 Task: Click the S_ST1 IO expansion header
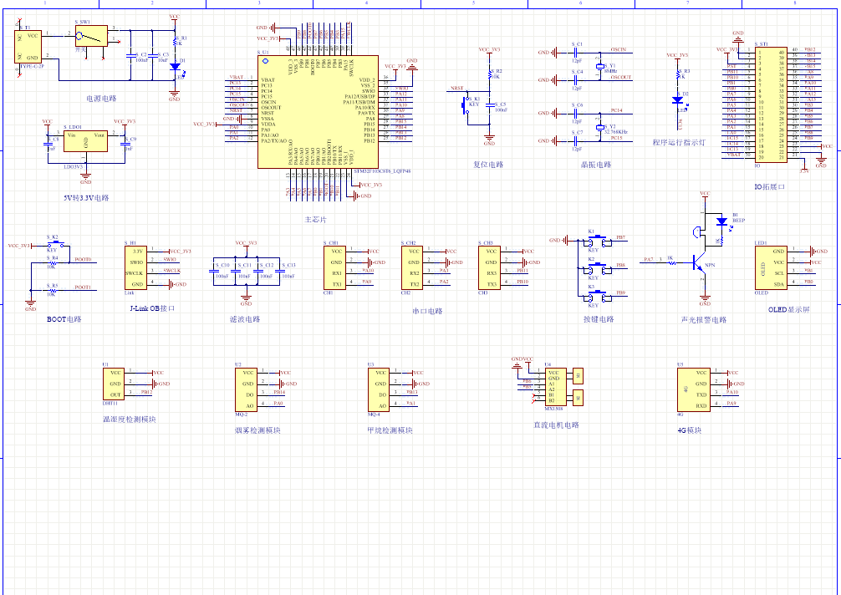(x=768, y=104)
